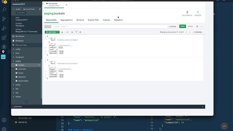Switch to the Indexes tab
233x131 pixels.
[106, 20]
